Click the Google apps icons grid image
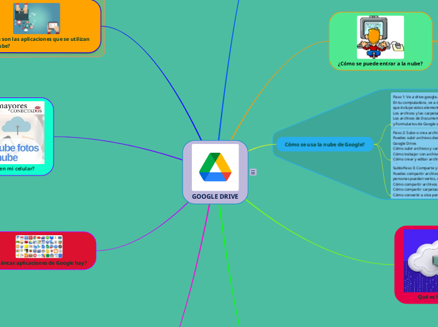This screenshot has width=438, height=327. (x=39, y=247)
